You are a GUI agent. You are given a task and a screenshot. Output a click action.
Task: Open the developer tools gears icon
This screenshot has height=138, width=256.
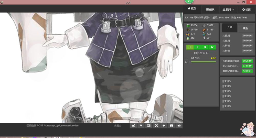click(133, 126)
